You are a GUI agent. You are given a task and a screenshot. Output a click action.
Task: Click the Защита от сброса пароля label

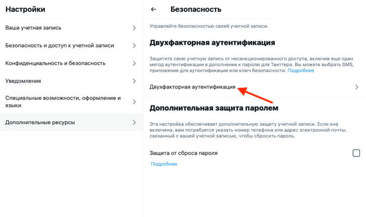pyautogui.click(x=184, y=153)
